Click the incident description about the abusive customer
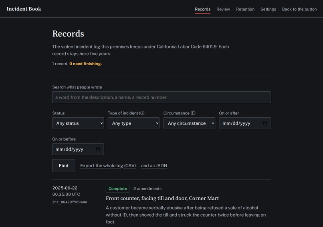323x227 pixels. pyautogui.click(x=186, y=215)
